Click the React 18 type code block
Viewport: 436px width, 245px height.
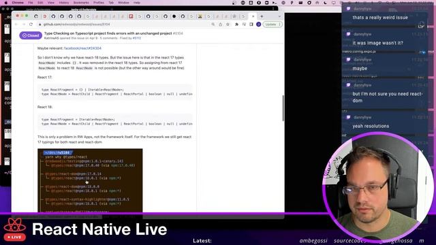tap(115, 122)
